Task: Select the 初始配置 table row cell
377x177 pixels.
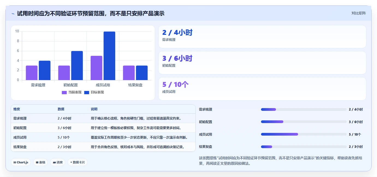Action: pyautogui.click(x=20, y=128)
